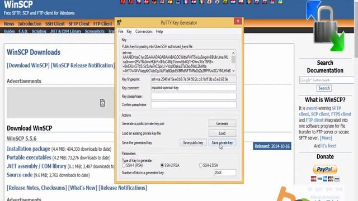Open the FTP Client tab

pos(103,23)
